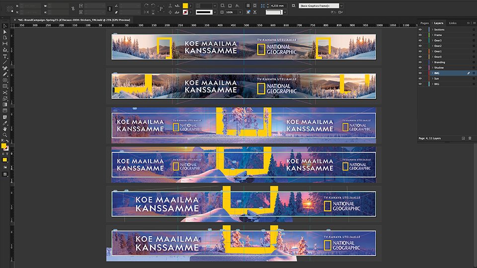Click the stroke none swatch in control bar
The height and width of the screenshot is (268, 477).
pyautogui.click(x=185, y=12)
